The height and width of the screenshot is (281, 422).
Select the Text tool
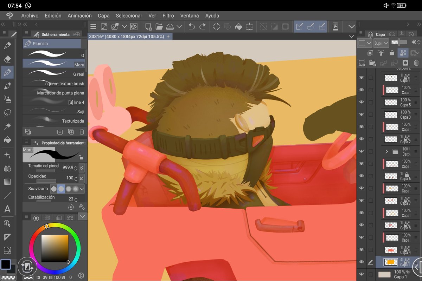coord(7,209)
